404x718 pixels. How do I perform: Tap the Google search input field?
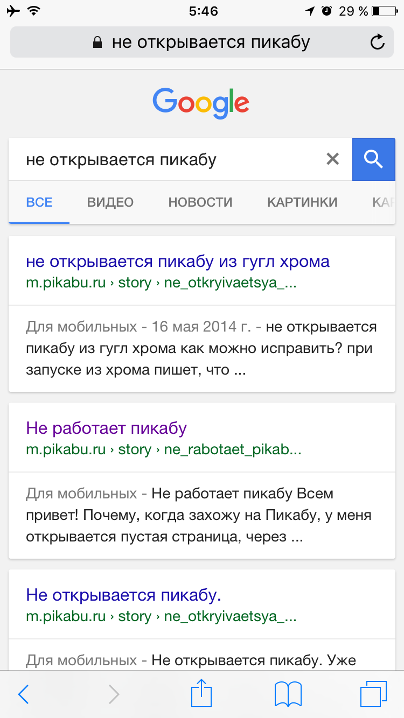tap(167, 159)
